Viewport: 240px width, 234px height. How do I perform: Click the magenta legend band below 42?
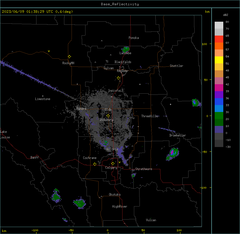(x=219, y=88)
